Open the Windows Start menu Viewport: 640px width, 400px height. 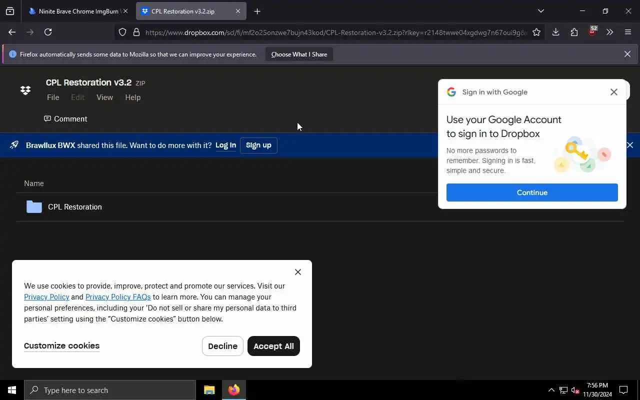click(12, 390)
